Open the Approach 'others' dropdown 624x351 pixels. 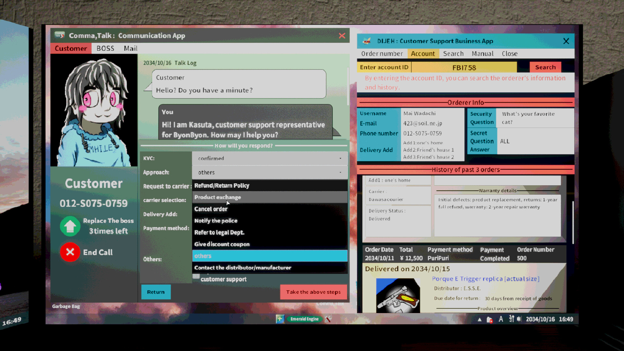point(269,172)
